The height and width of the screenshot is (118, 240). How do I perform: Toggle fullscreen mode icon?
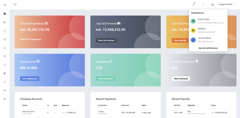(x=203, y=5)
